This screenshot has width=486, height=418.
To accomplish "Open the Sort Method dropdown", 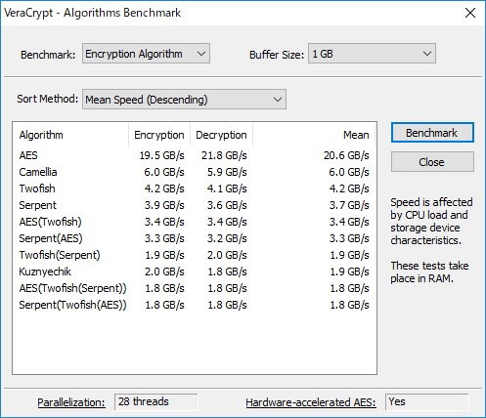I will point(184,100).
